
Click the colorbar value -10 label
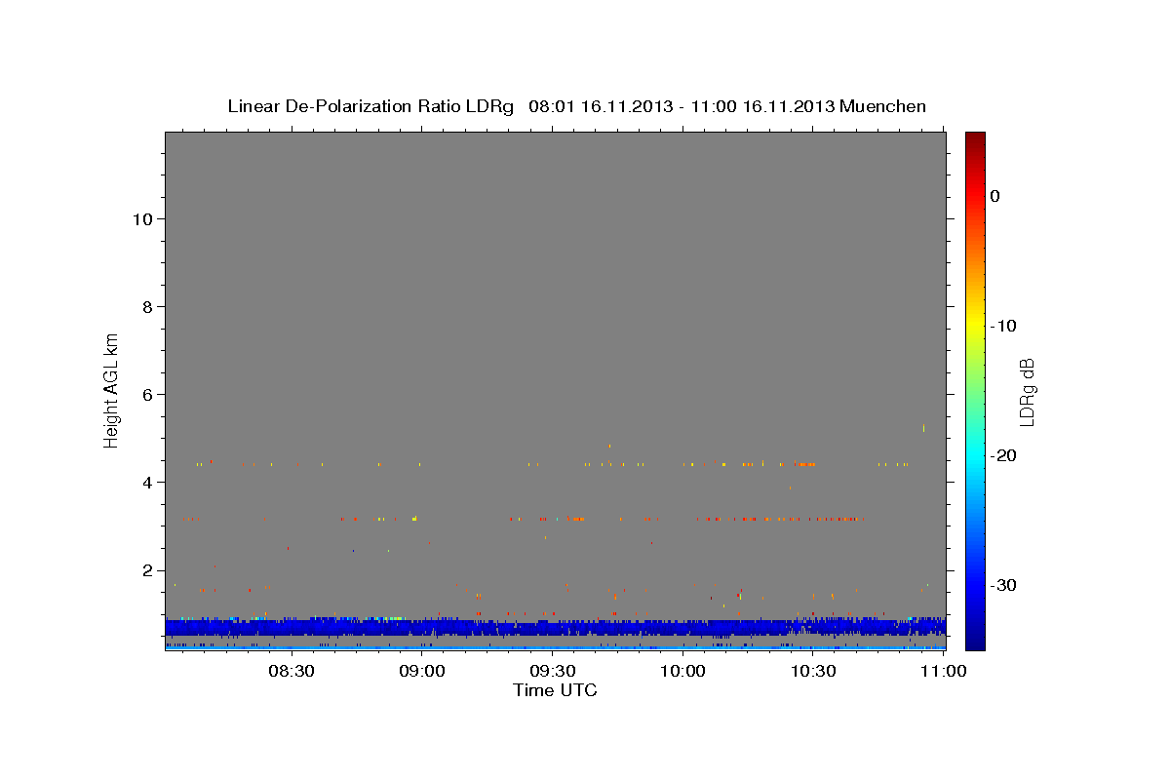pos(1003,326)
